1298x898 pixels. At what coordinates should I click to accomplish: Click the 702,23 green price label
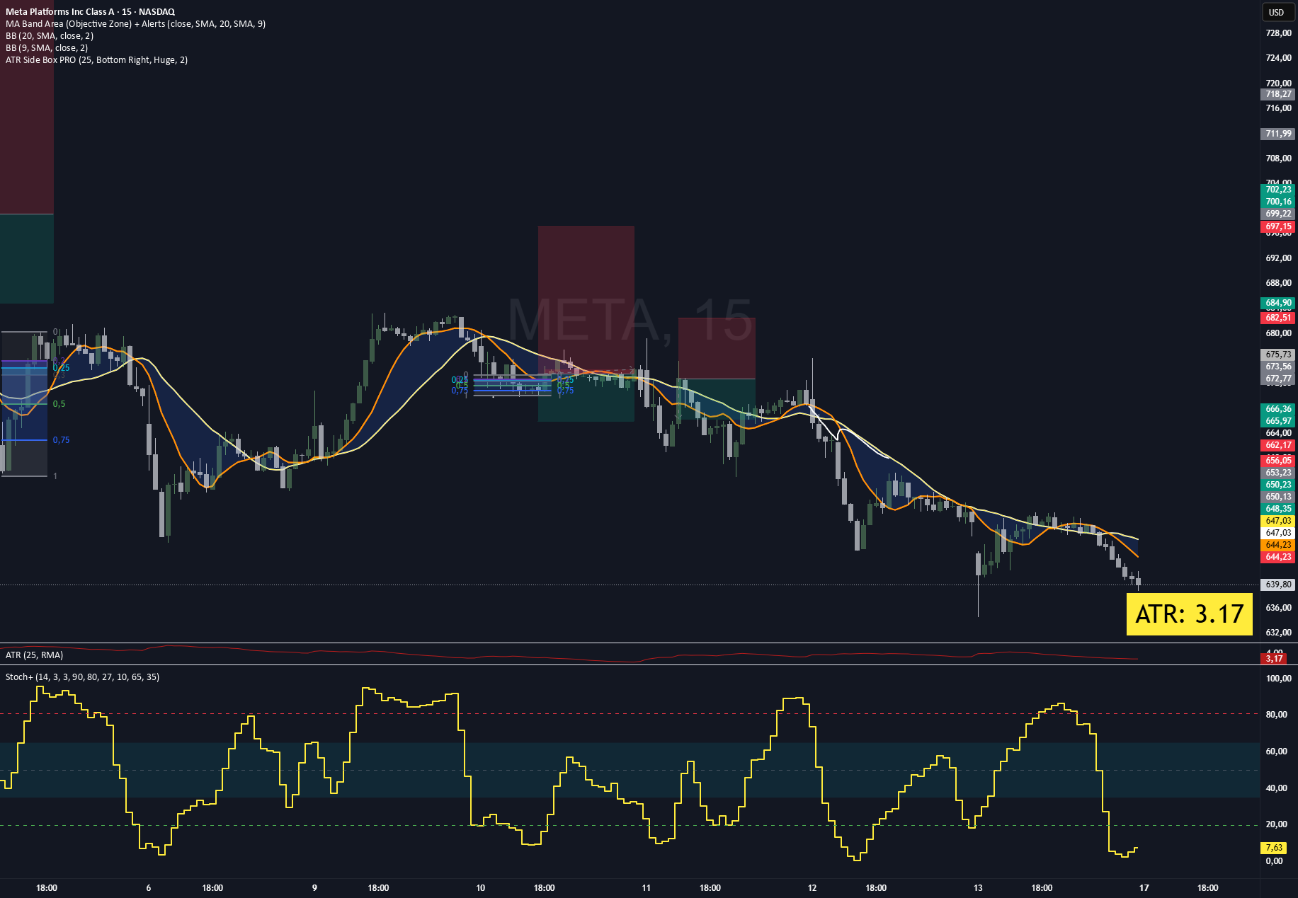coord(1278,190)
